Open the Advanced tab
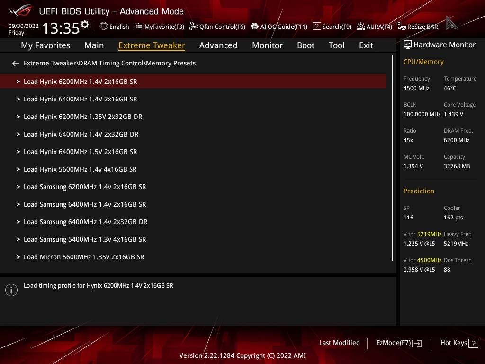Screen dimensions: 485x364 (x=218, y=45)
